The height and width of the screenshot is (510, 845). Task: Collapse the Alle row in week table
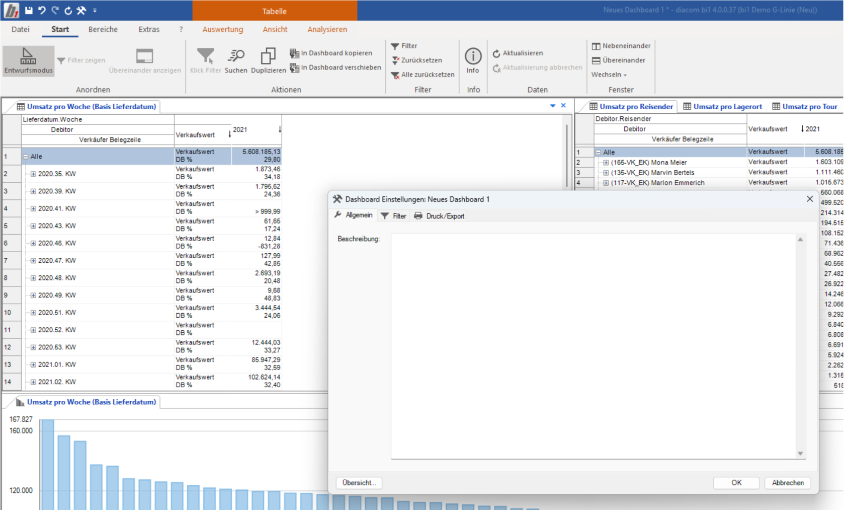coord(25,157)
